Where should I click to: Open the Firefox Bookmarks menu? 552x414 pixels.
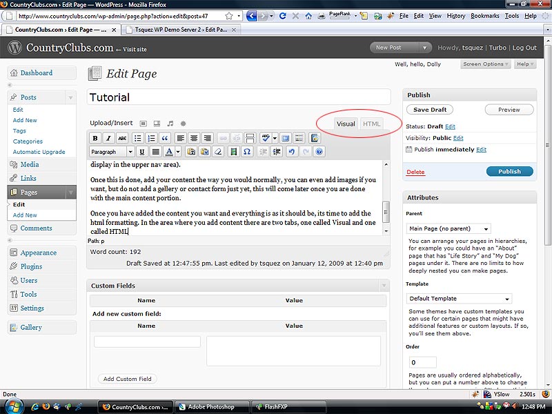[x=485, y=16]
